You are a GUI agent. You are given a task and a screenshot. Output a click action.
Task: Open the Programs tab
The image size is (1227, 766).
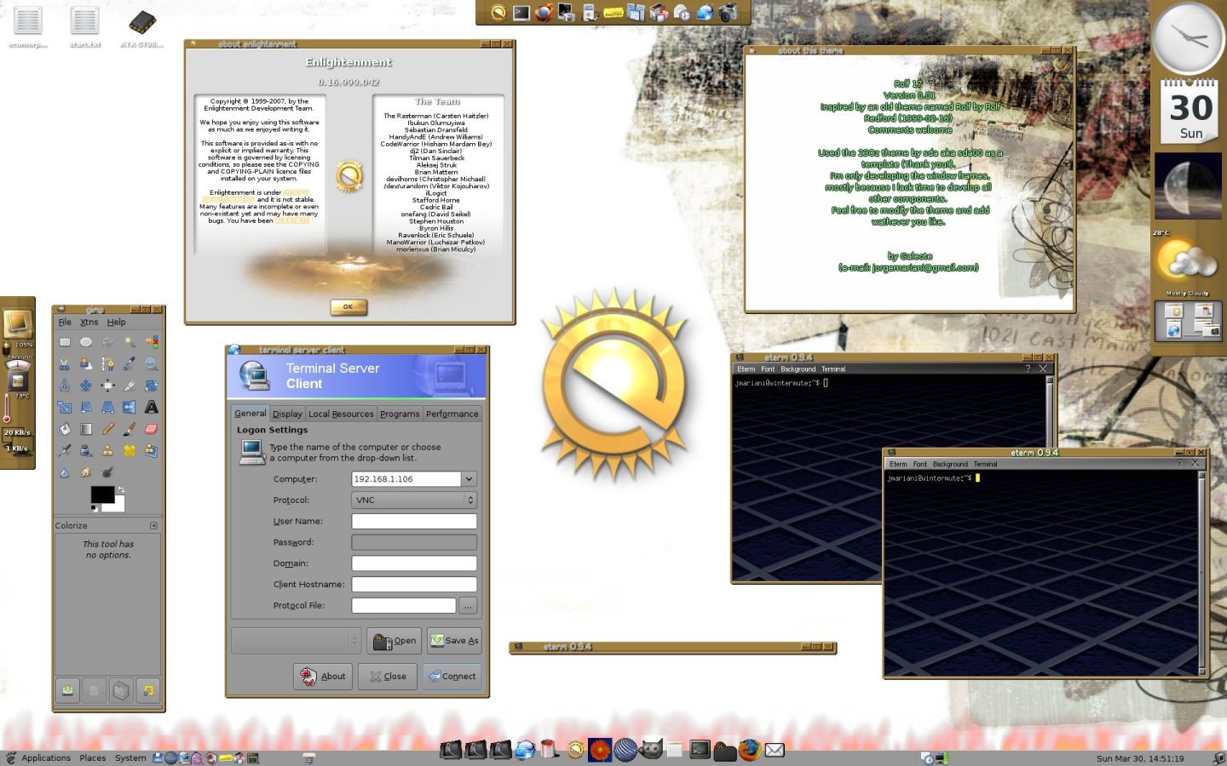[400, 414]
